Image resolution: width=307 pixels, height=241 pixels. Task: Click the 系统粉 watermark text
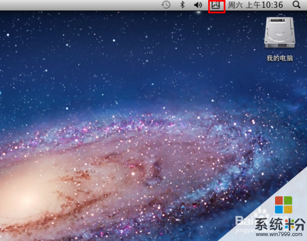(x=280, y=224)
